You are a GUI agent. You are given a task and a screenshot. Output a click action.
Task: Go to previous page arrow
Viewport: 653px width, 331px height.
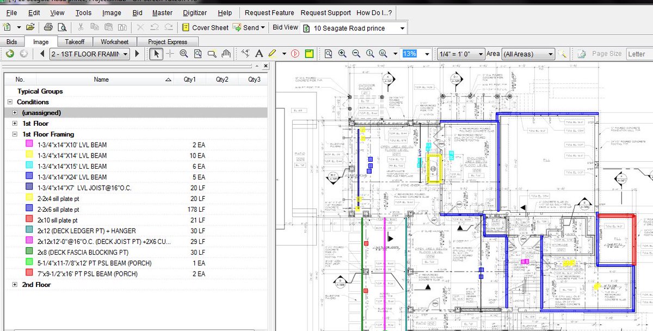(42, 54)
